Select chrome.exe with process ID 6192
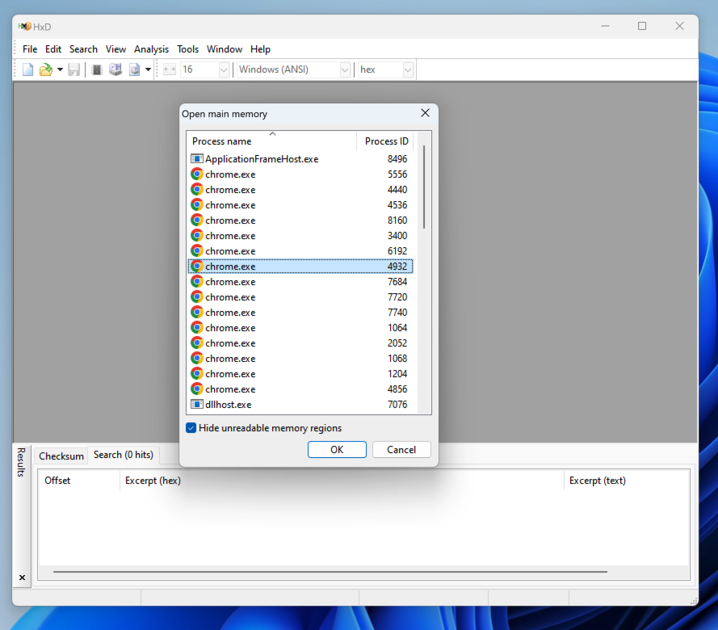718x630 pixels. tap(300, 251)
